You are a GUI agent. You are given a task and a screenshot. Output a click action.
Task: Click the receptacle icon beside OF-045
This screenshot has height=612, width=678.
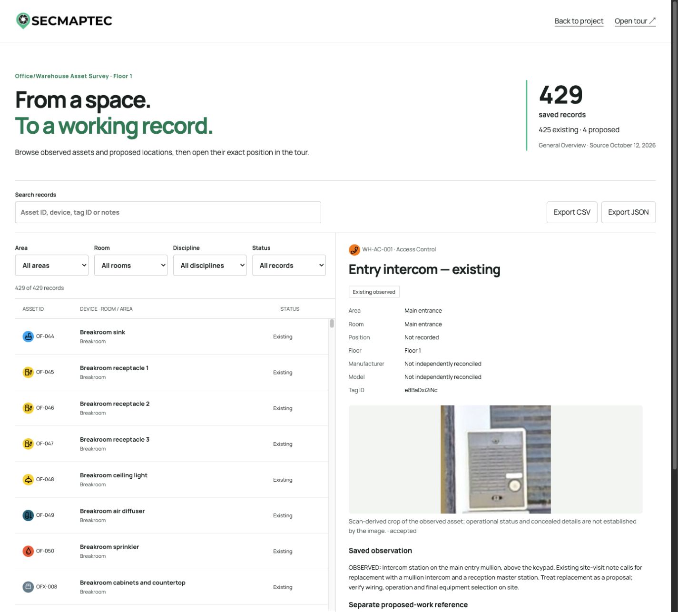tap(28, 372)
